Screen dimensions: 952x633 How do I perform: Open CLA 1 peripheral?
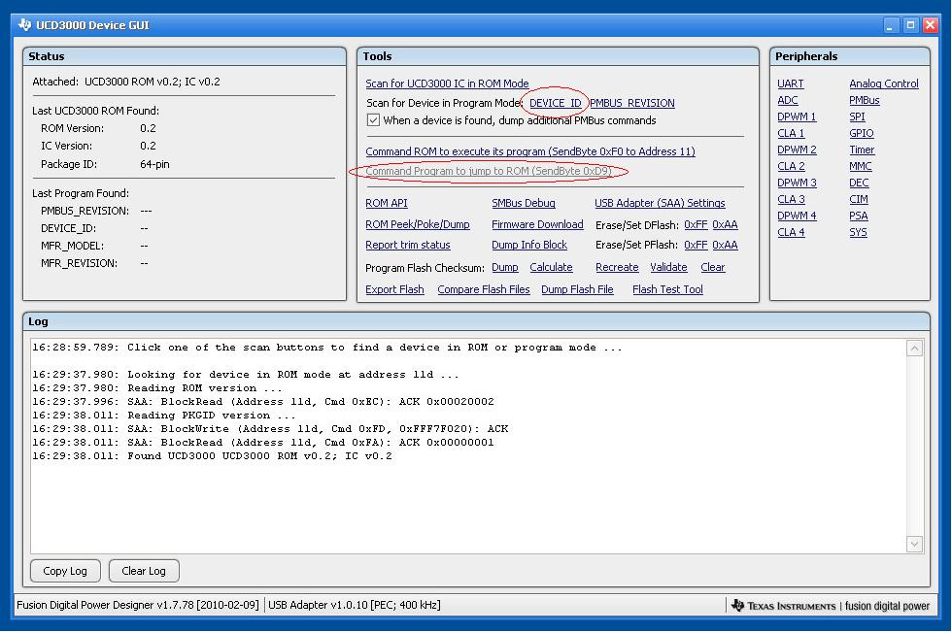point(791,133)
